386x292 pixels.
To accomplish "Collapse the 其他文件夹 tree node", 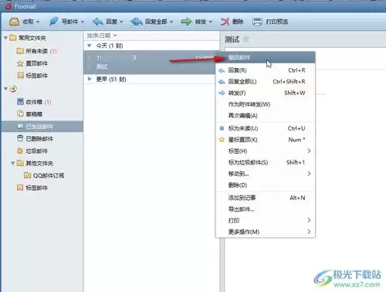I will (12, 163).
